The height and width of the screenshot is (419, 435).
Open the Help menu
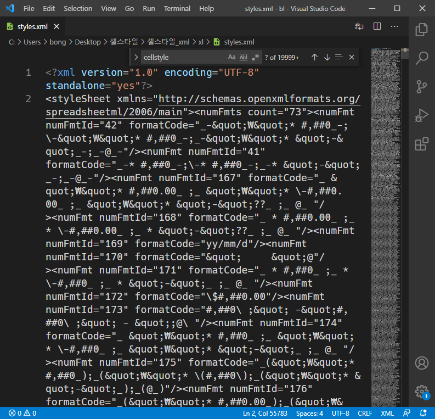pyautogui.click(x=206, y=9)
